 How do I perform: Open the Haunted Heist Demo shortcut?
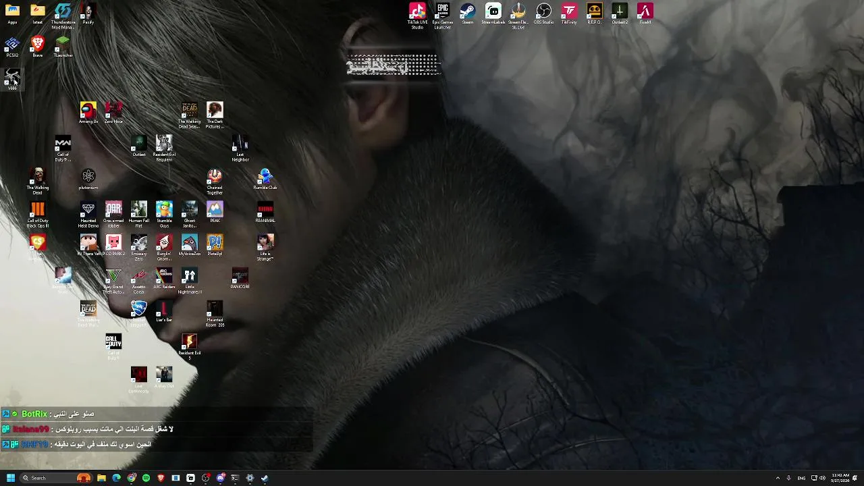pyautogui.click(x=88, y=215)
